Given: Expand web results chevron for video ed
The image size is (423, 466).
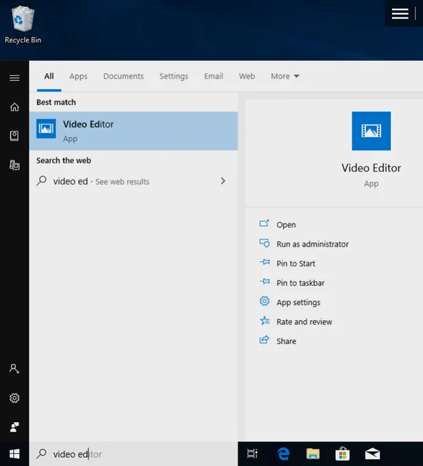Looking at the screenshot, I should (223, 181).
